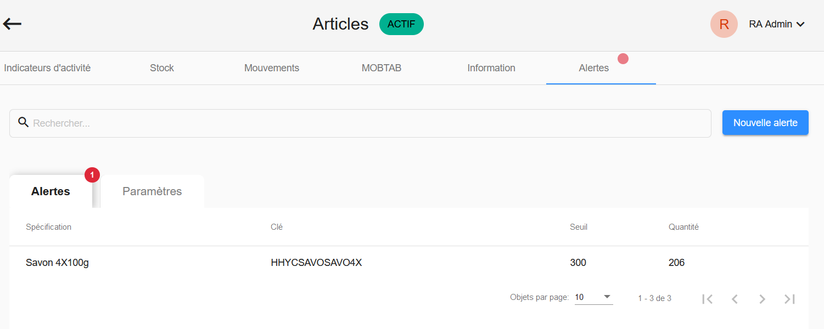Screen dimensions: 824x329
Task: Click the back arrow icon
Action: click(x=12, y=24)
